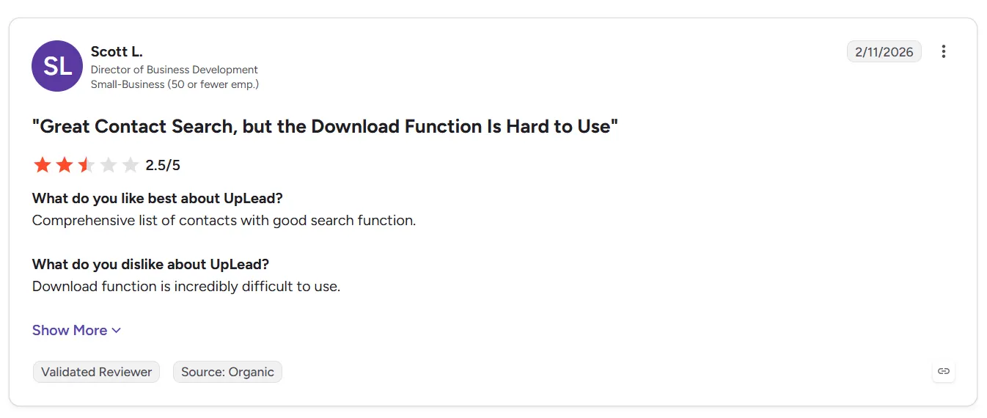Copy review link via chain icon

944,371
